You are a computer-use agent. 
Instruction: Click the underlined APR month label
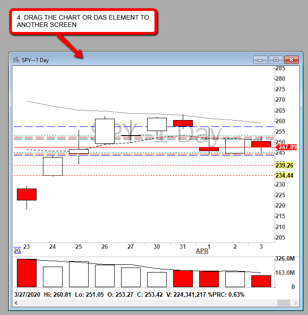pyautogui.click(x=202, y=251)
